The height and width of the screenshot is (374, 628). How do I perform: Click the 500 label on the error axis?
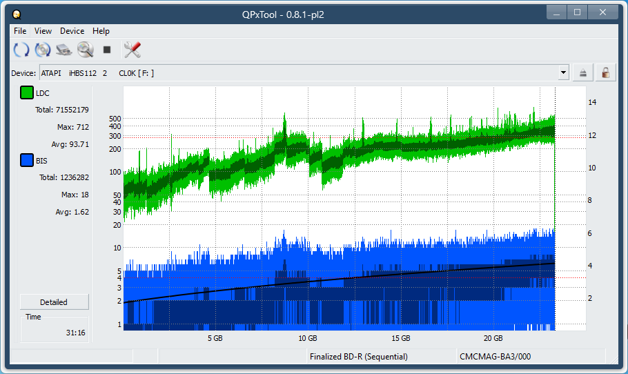pyautogui.click(x=115, y=119)
